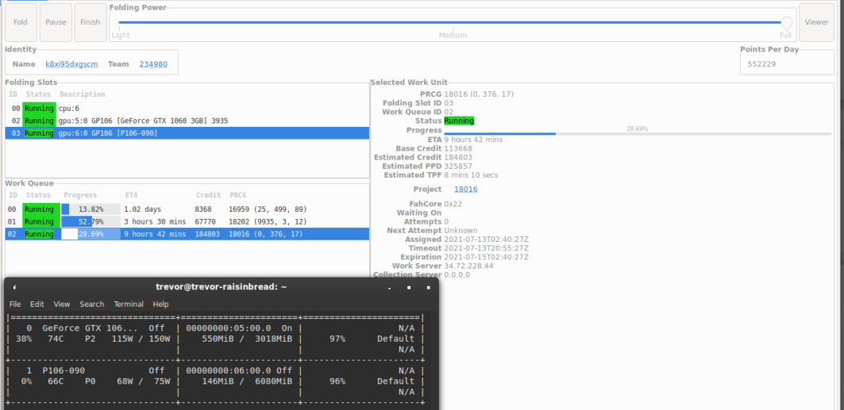844x410 pixels.
Task: Open the terminal File menu
Action: click(15, 305)
